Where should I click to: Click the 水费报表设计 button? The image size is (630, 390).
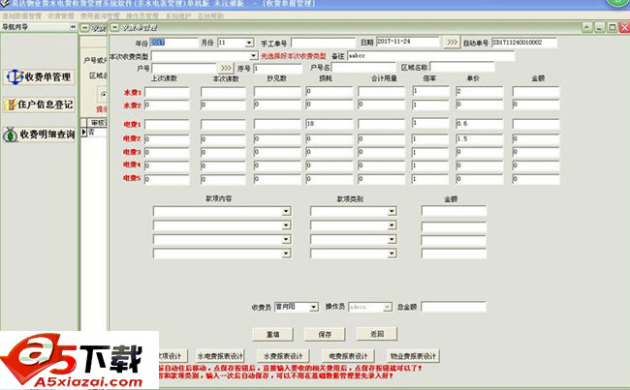[x=283, y=356]
